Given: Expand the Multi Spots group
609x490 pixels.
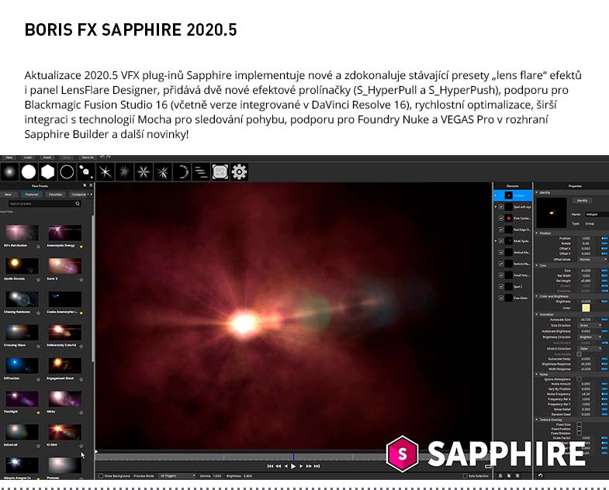Looking at the screenshot, I should pyautogui.click(x=496, y=241).
